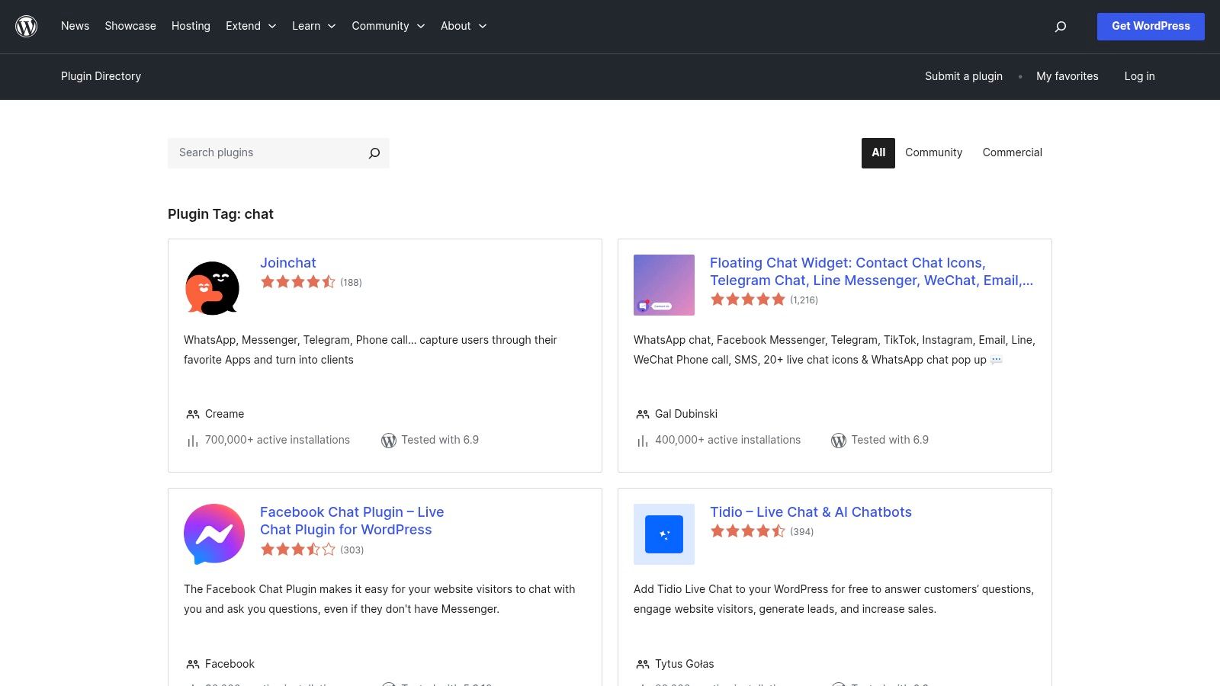Click the review count (394)
This screenshot has height=686, width=1220.
coord(801,532)
